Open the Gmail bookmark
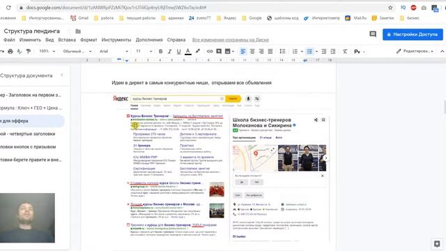 pos(79,18)
